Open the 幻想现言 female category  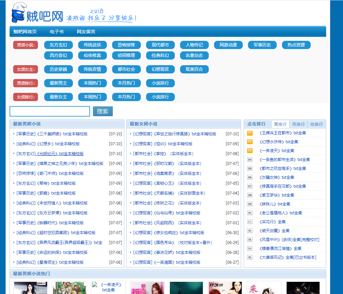click(160, 69)
